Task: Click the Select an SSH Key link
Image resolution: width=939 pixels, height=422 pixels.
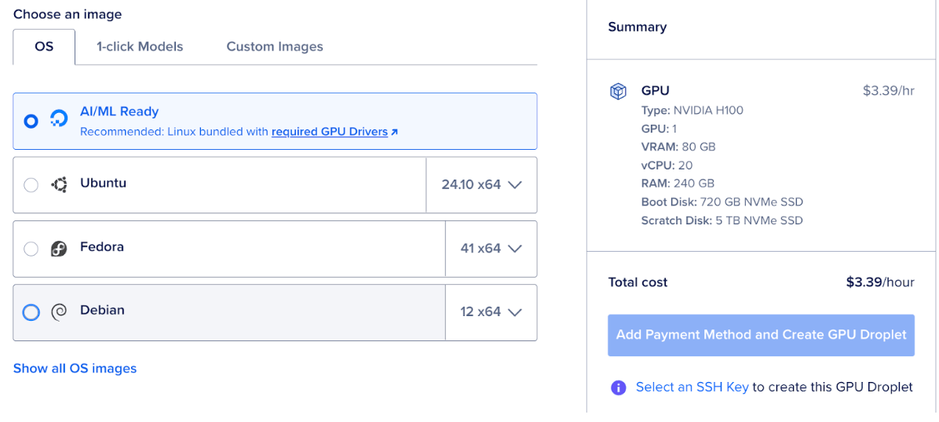Action: click(x=692, y=387)
